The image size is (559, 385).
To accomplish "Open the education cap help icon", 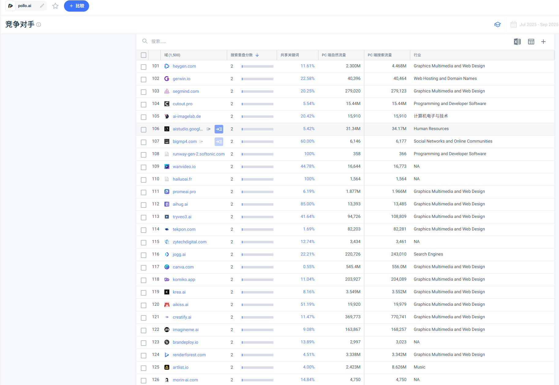I will [x=497, y=24].
